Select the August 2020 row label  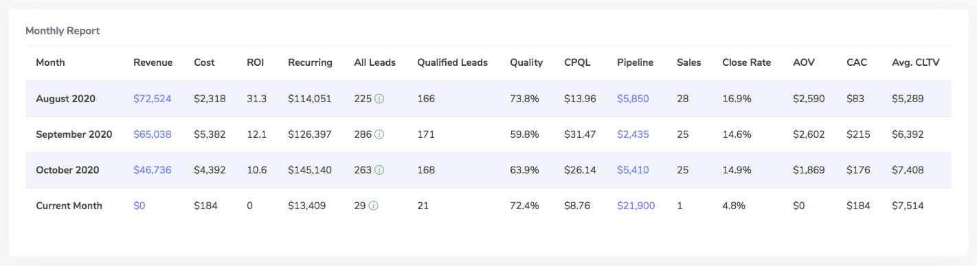click(x=66, y=99)
